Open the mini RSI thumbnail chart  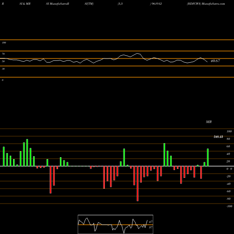(x=116, y=224)
